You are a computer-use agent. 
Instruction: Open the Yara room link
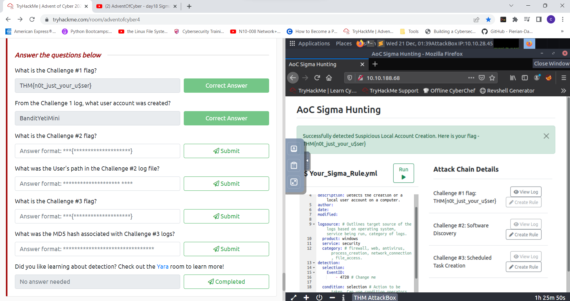pos(163,267)
